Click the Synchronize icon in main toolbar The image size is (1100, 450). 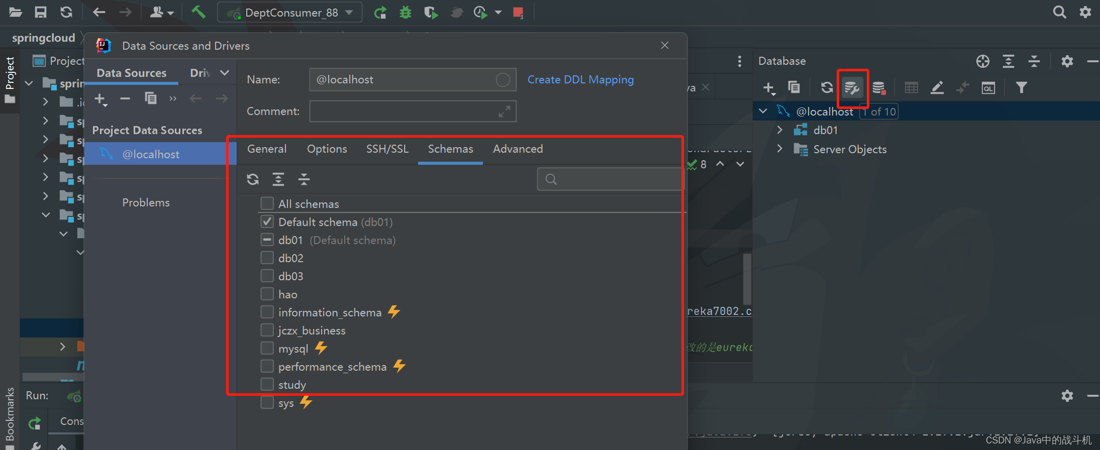pos(66,12)
